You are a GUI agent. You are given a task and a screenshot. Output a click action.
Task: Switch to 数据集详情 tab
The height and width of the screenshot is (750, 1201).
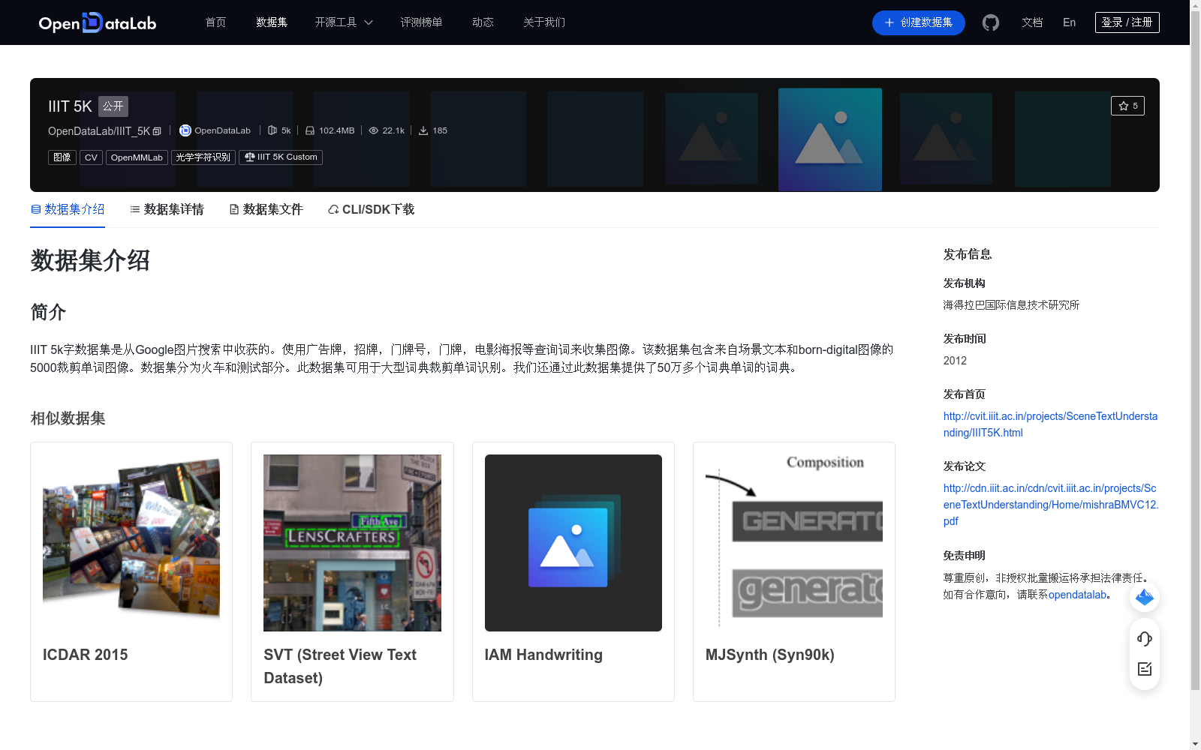(167, 209)
